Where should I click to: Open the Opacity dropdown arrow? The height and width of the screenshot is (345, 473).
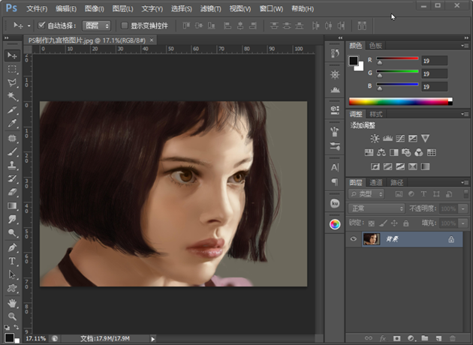(x=463, y=208)
